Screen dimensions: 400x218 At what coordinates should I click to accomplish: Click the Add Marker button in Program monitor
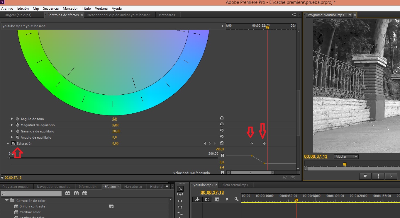tap(365, 176)
